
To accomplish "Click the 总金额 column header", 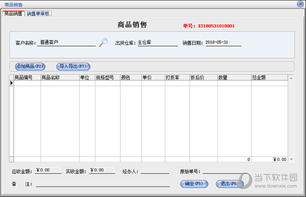I will (269, 78).
